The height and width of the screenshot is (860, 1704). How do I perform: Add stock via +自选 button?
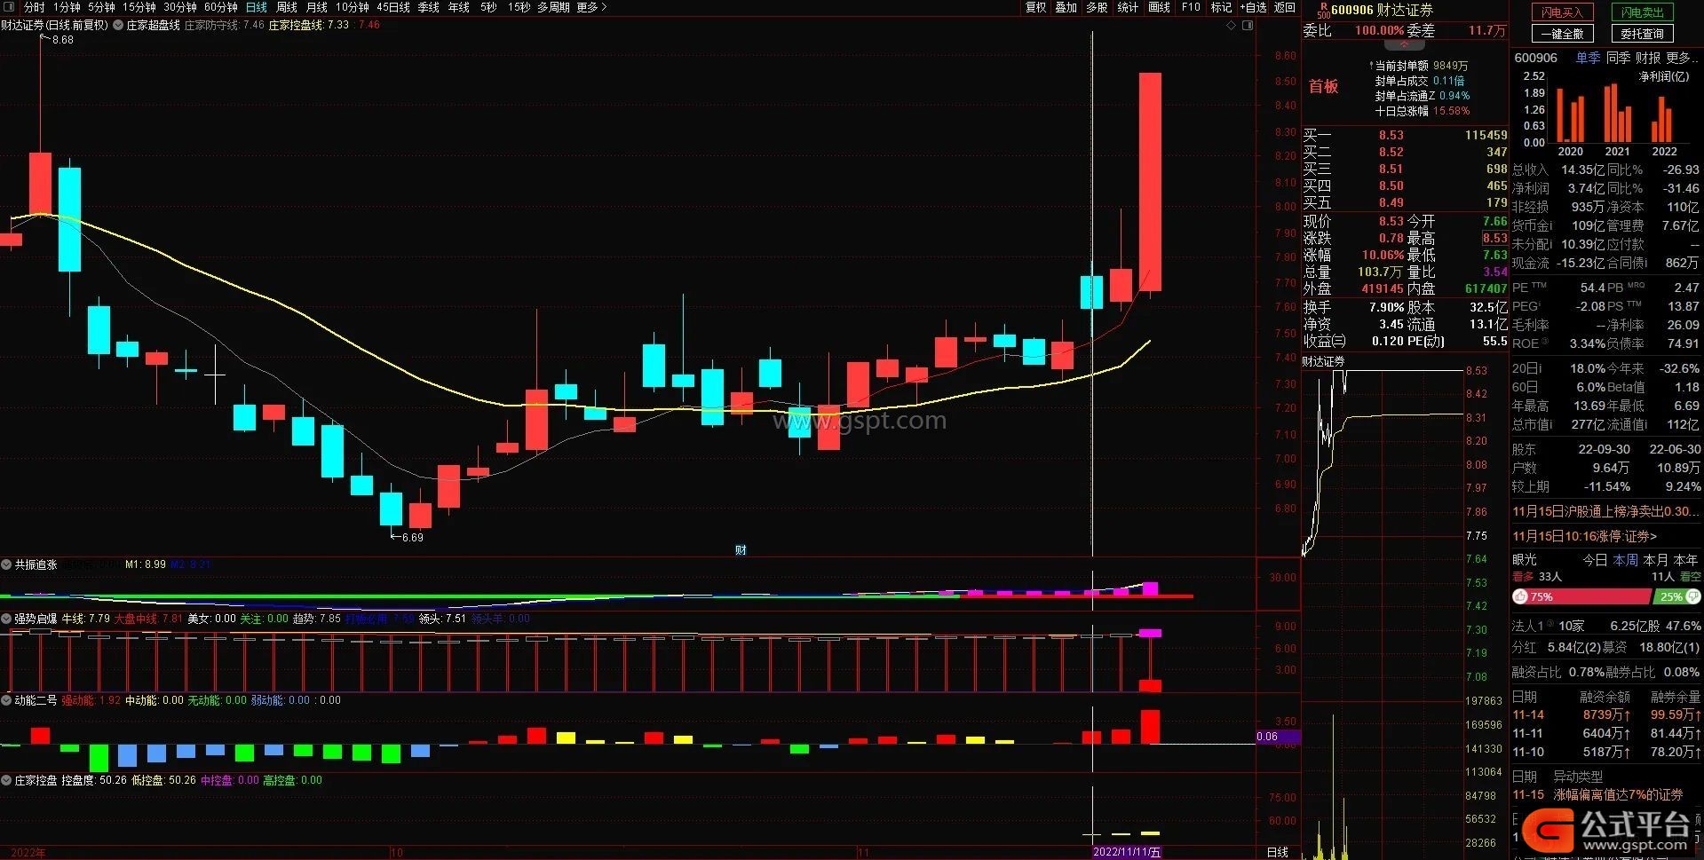(1253, 7)
